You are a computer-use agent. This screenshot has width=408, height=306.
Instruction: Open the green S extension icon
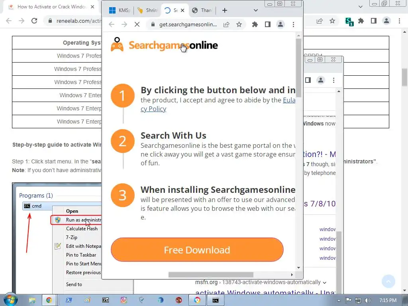pos(349,21)
